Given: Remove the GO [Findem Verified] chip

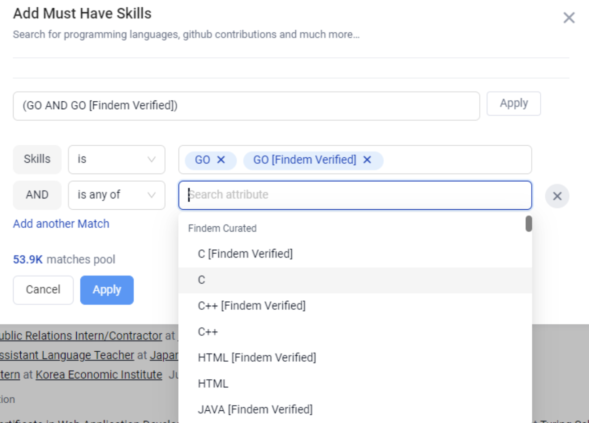Looking at the screenshot, I should pyautogui.click(x=367, y=160).
